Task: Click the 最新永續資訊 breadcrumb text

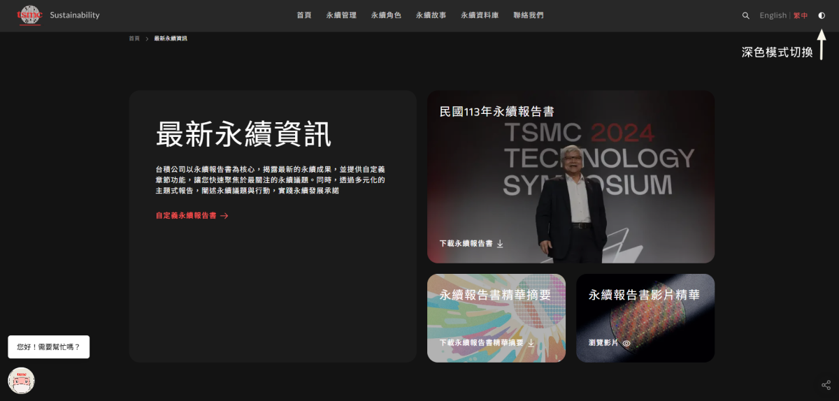Action: [x=171, y=38]
